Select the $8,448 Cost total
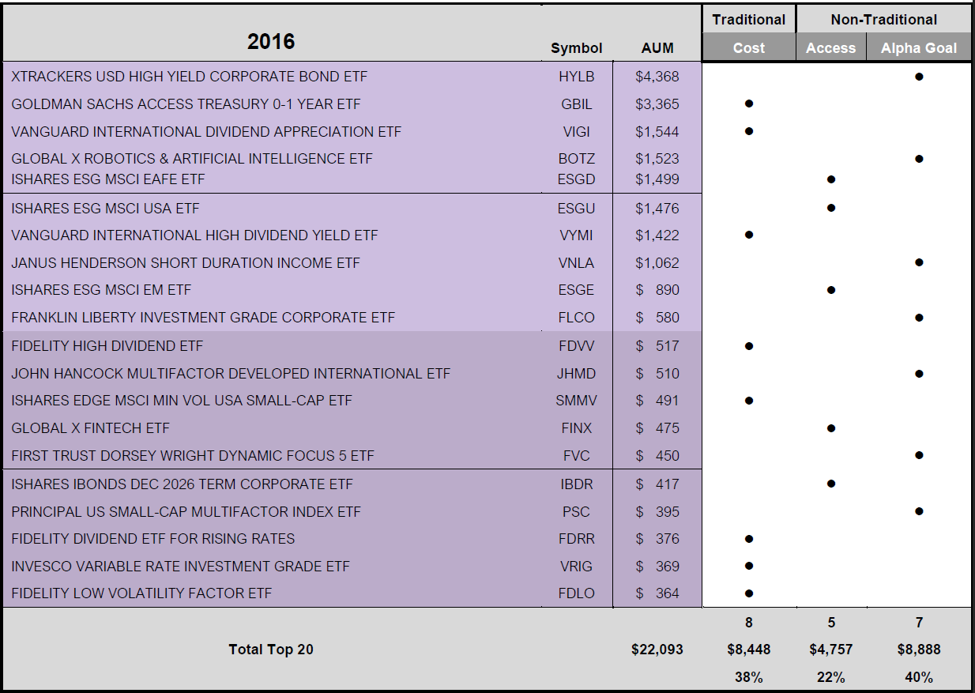 748,650
